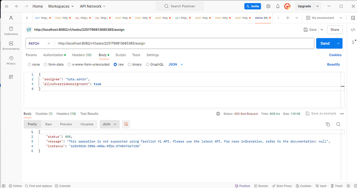Open the code snippet icon
Screen dimensions: 357x188
coord(353,30)
